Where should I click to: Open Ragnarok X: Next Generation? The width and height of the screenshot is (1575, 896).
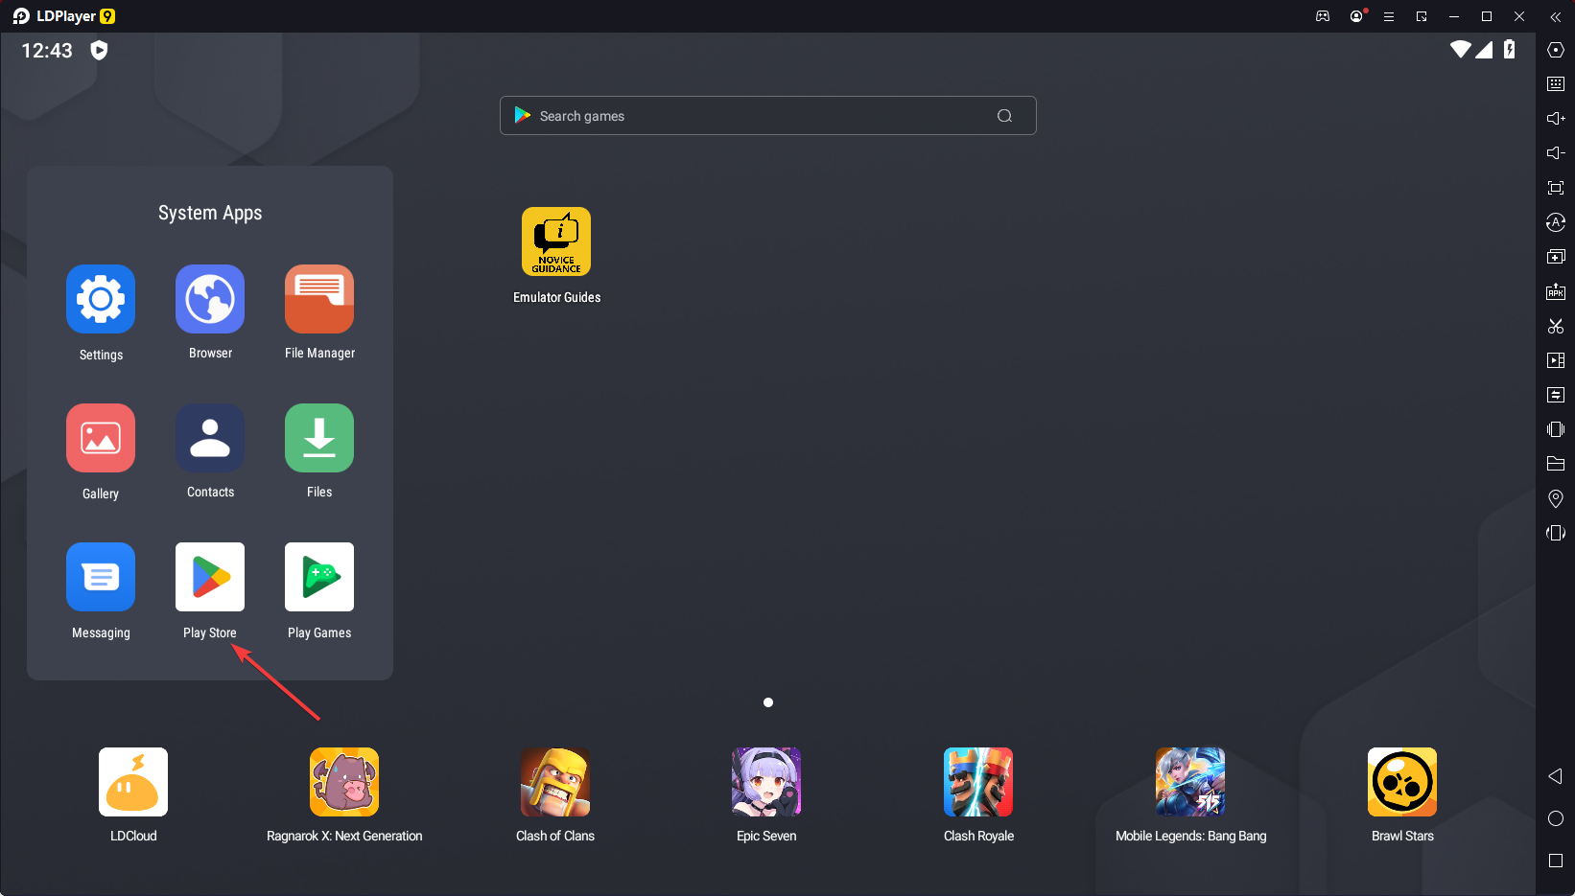coord(344,782)
